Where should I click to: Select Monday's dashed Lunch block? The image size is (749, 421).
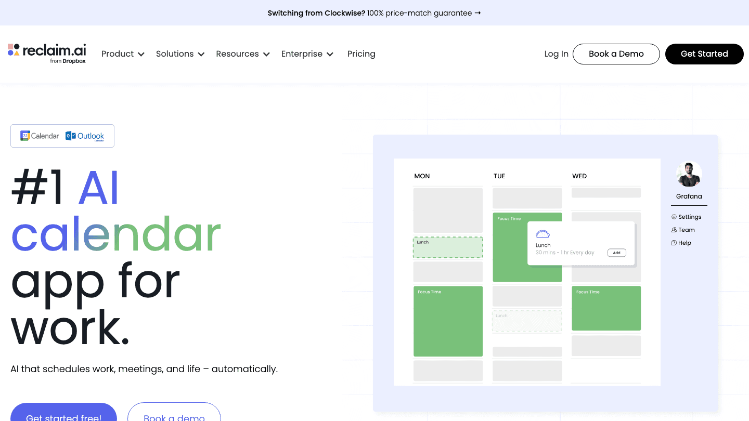tap(448, 247)
